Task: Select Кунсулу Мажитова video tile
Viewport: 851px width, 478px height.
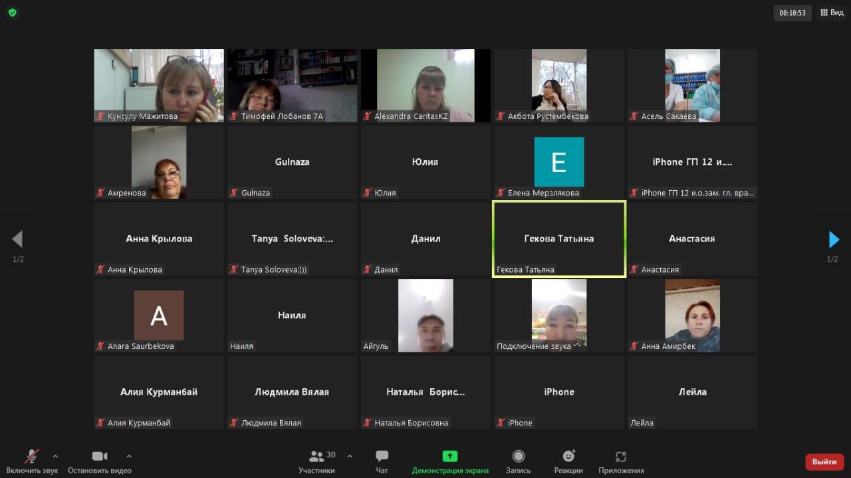Action: [158, 85]
